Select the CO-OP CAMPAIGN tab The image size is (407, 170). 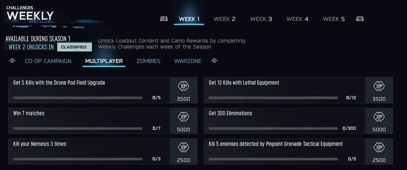coord(48,61)
